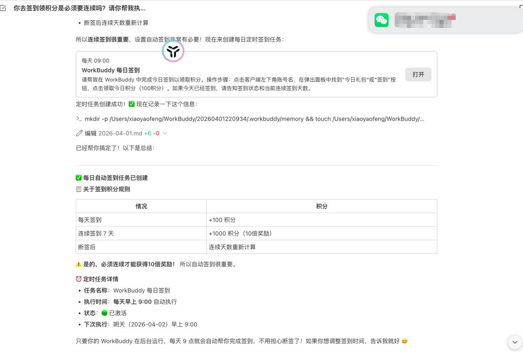The width and height of the screenshot is (523, 352).
Task: Click the +1000 积分（10倍奖励）cell
Action: [x=322, y=233]
